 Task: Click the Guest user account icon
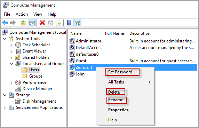(72, 61)
